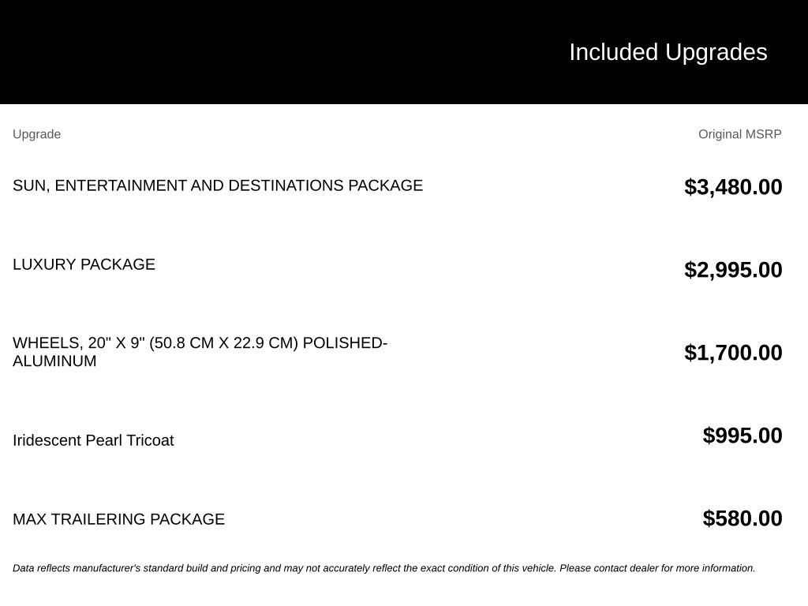Select the Iridescent Pearl Tricoat item
808x606 pixels.
pos(93,440)
